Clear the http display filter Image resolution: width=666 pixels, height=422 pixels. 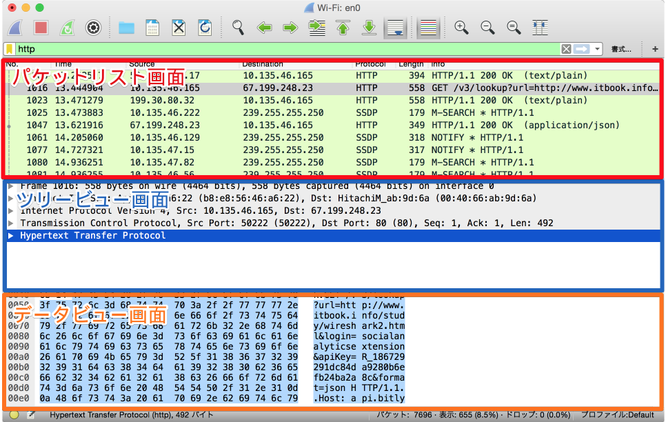pos(566,49)
